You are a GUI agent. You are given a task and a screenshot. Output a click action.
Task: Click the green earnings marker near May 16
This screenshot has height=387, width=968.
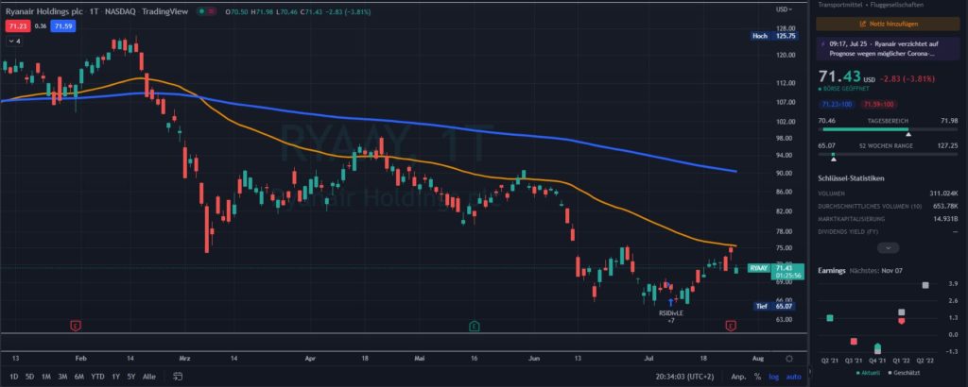point(475,326)
